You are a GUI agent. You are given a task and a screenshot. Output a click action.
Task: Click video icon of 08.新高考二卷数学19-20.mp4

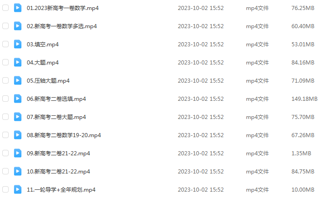pyautogui.click(x=18, y=135)
